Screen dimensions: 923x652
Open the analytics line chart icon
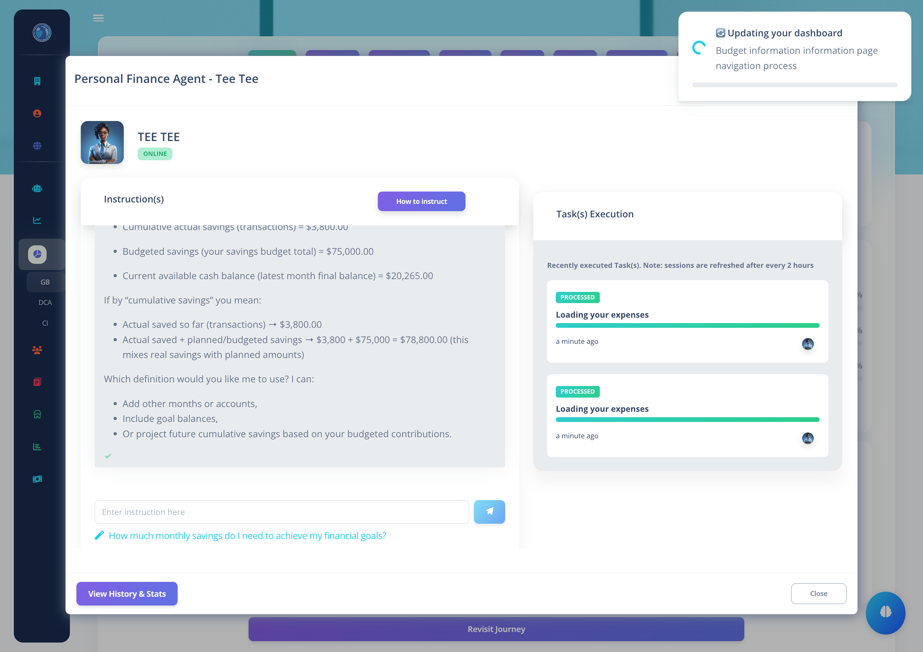point(37,220)
